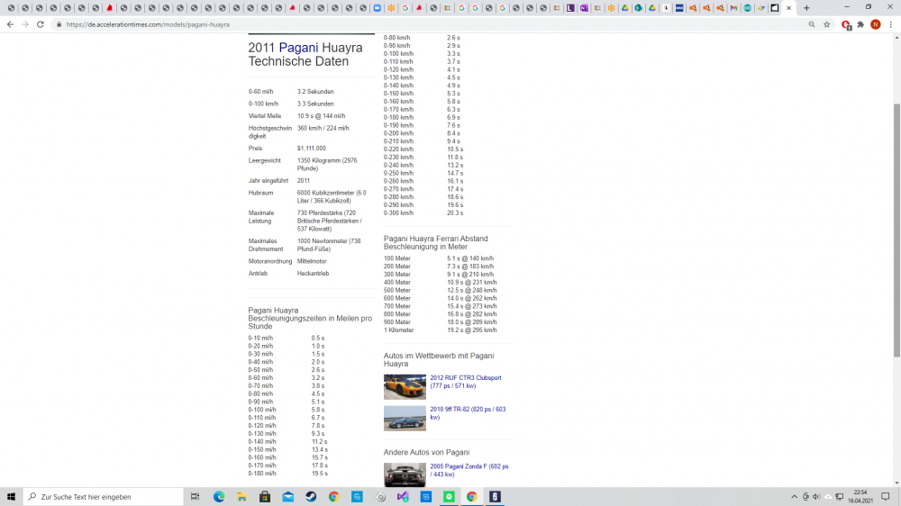Open the green app icon on taskbar
Viewport: 901px width, 506px height.
(x=449, y=497)
